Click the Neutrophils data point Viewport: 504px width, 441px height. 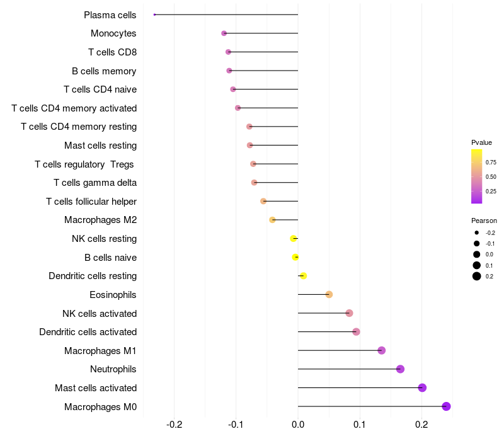(400, 369)
